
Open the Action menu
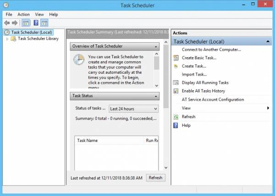(23, 15)
